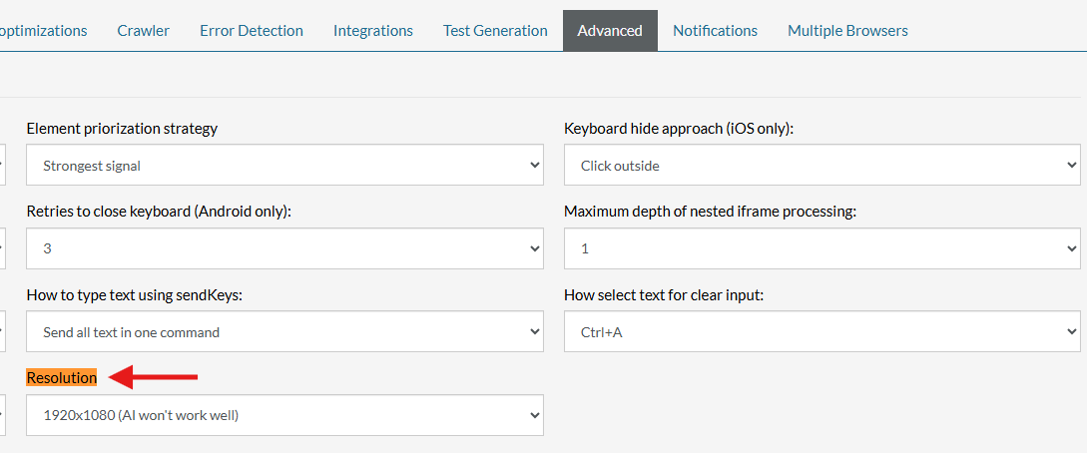The image size is (1087, 453).
Task: Open the Error Detection tab
Action: click(x=251, y=30)
